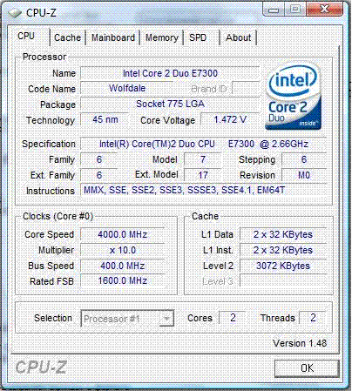
Task: Click the CPU-Z chip icon in title bar
Action: [15, 13]
